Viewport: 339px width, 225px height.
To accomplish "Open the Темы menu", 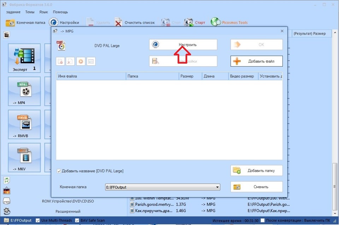I will click(x=30, y=12).
